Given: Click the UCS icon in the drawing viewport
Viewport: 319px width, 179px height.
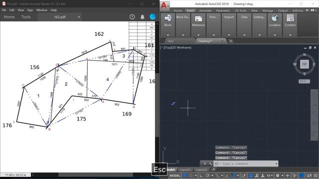Looking at the screenshot, I should point(170,156).
